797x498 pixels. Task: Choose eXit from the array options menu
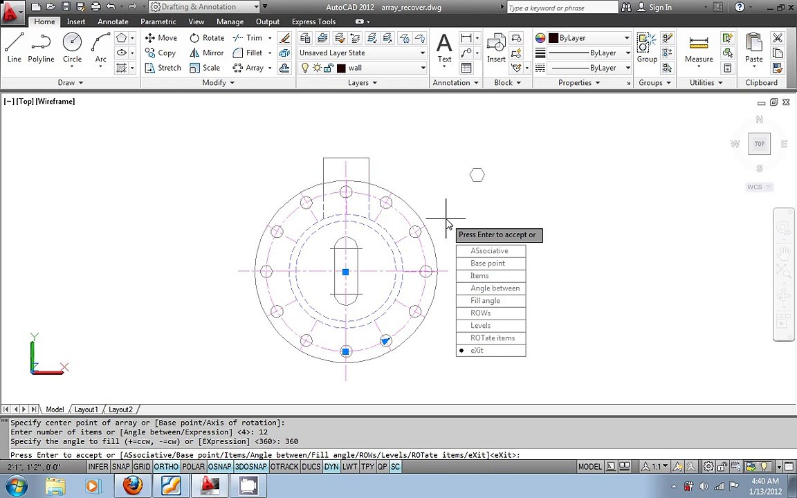pos(491,351)
